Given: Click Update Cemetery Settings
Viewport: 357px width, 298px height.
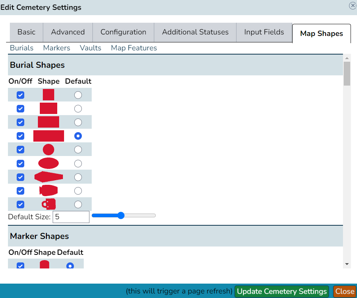Looking at the screenshot, I should 281,291.
